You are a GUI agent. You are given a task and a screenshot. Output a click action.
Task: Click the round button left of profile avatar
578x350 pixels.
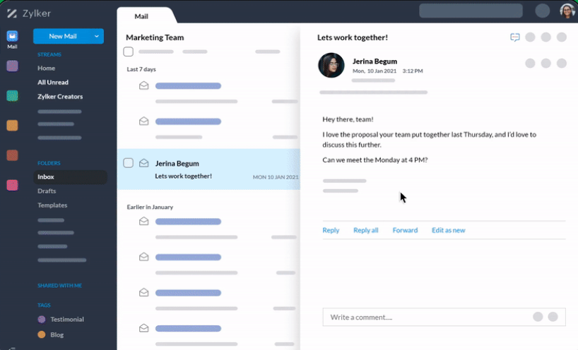[542, 11]
